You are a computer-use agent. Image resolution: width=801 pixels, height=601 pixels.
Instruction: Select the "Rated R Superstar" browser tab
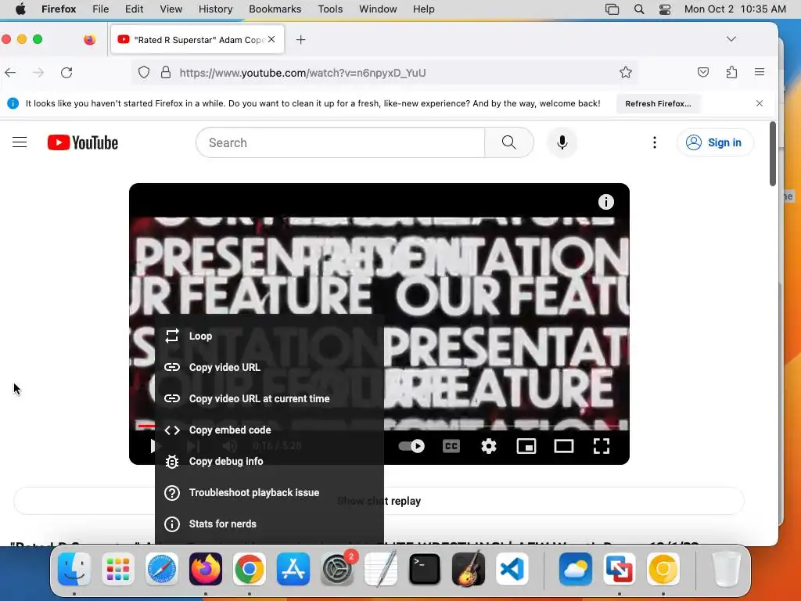[x=197, y=39]
